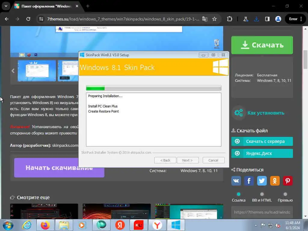The image size is (308, 231).
Task: Open Yandex Browser Y icon on the taskbar
Action: (157, 225)
